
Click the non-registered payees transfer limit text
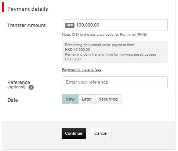[x=110, y=55]
